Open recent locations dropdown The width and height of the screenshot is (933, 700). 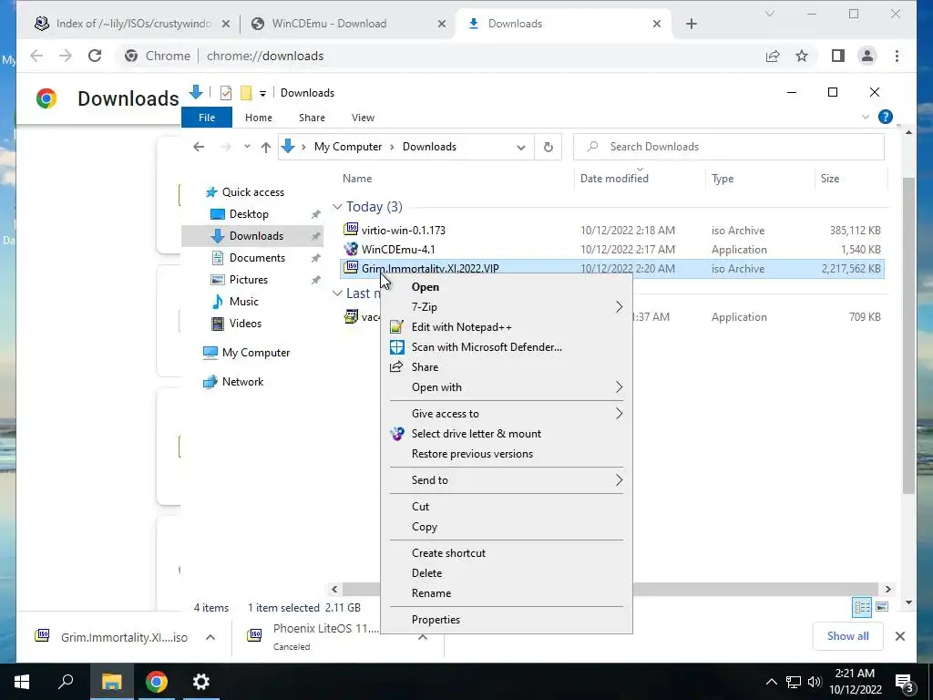(247, 147)
